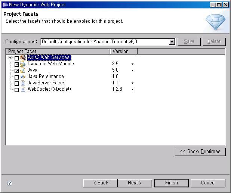Open Dynamic Web Module version dropdown
The height and width of the screenshot is (193, 231).
(x=132, y=64)
